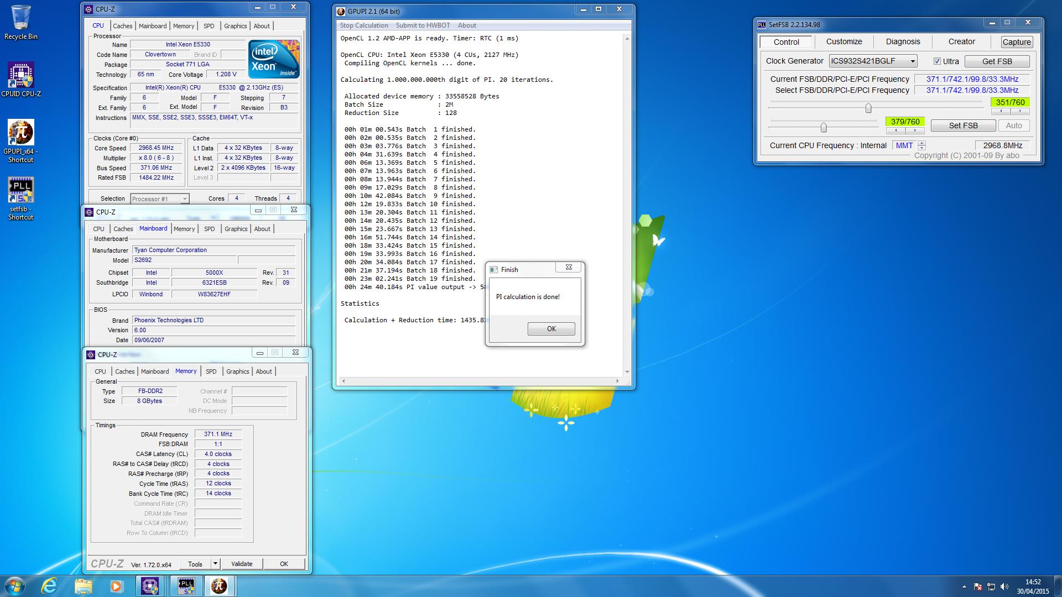Select the GPUPI_x64 desktop shortcut icon
Viewport: 1062px width, 597px height.
point(20,141)
